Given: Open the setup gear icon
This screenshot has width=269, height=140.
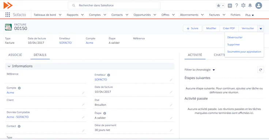Looking at the screenshot, I should pos(243,5).
